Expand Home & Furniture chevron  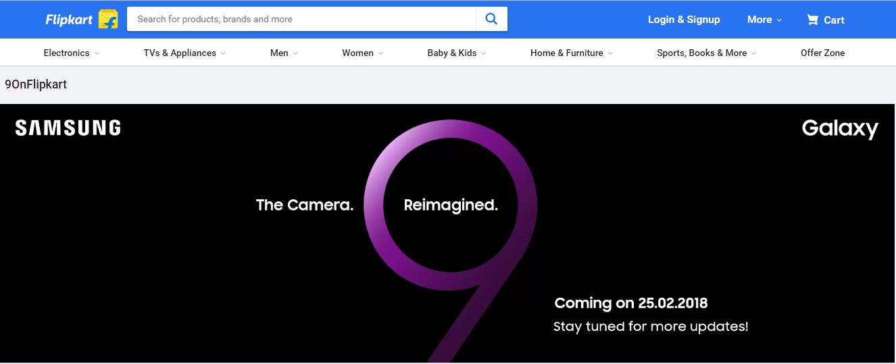[x=610, y=53]
